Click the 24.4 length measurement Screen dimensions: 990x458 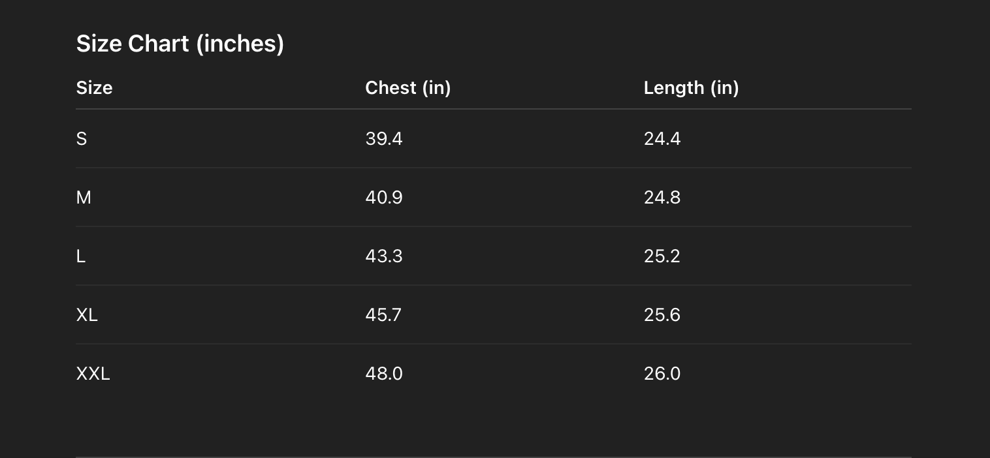click(662, 139)
